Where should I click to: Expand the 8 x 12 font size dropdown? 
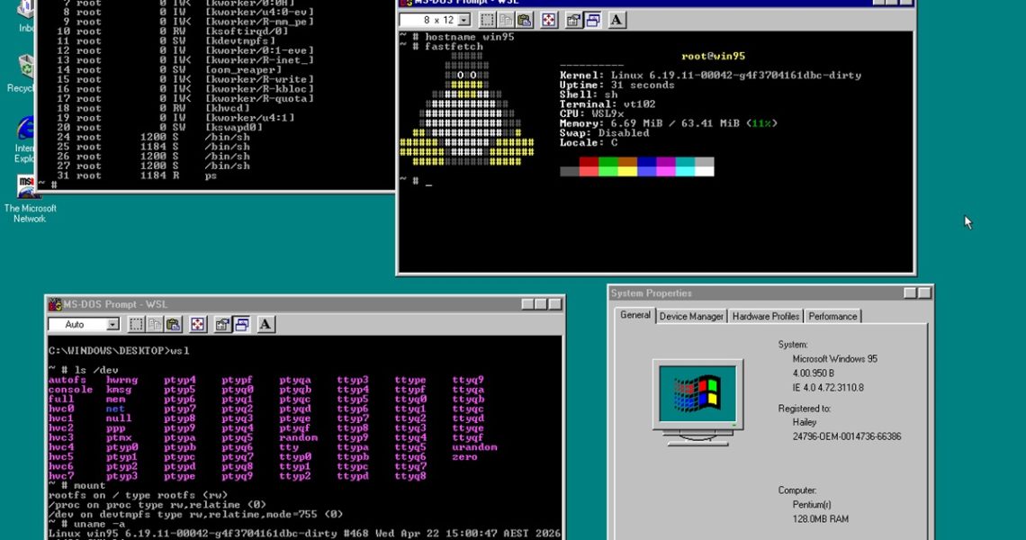[463, 20]
